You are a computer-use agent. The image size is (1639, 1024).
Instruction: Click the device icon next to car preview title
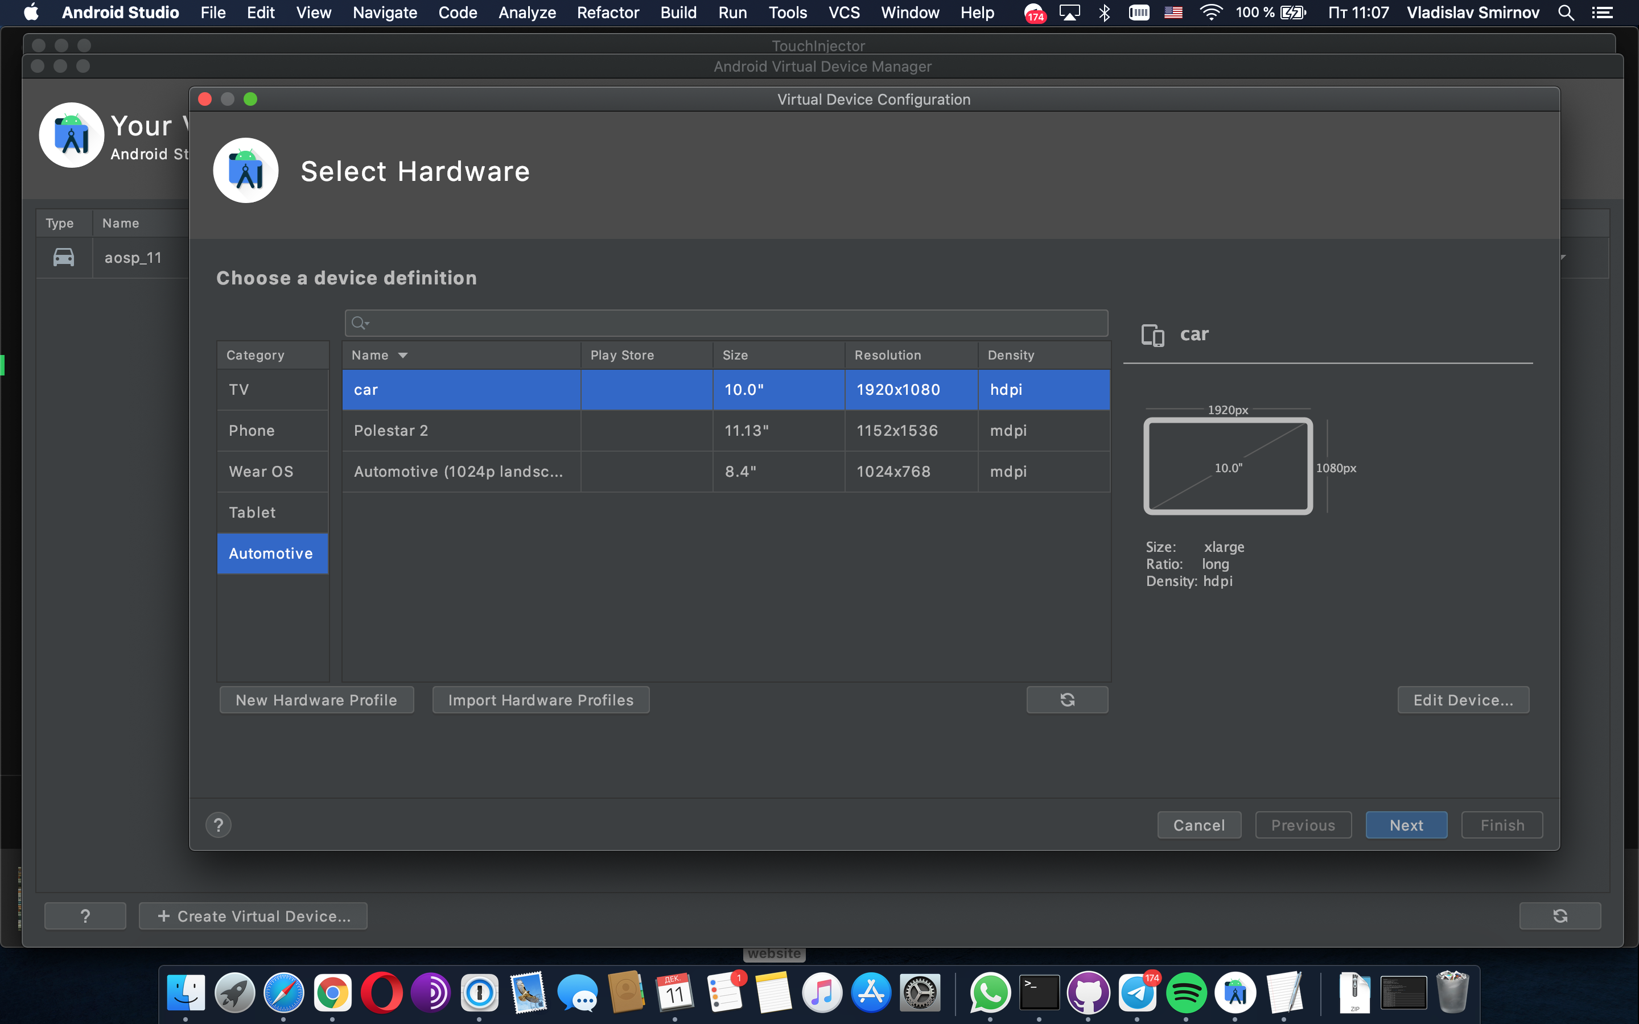pos(1153,335)
